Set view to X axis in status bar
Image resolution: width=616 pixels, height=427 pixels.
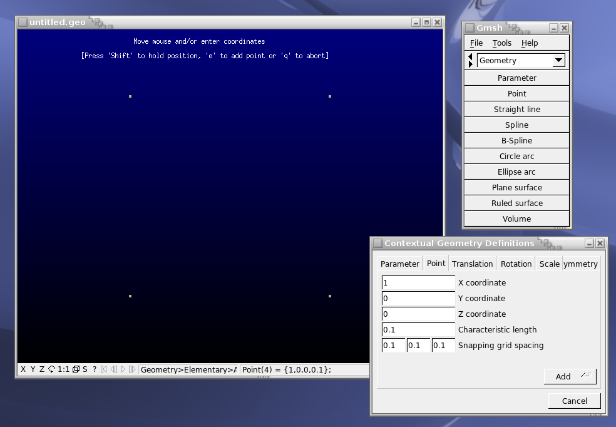point(23,369)
